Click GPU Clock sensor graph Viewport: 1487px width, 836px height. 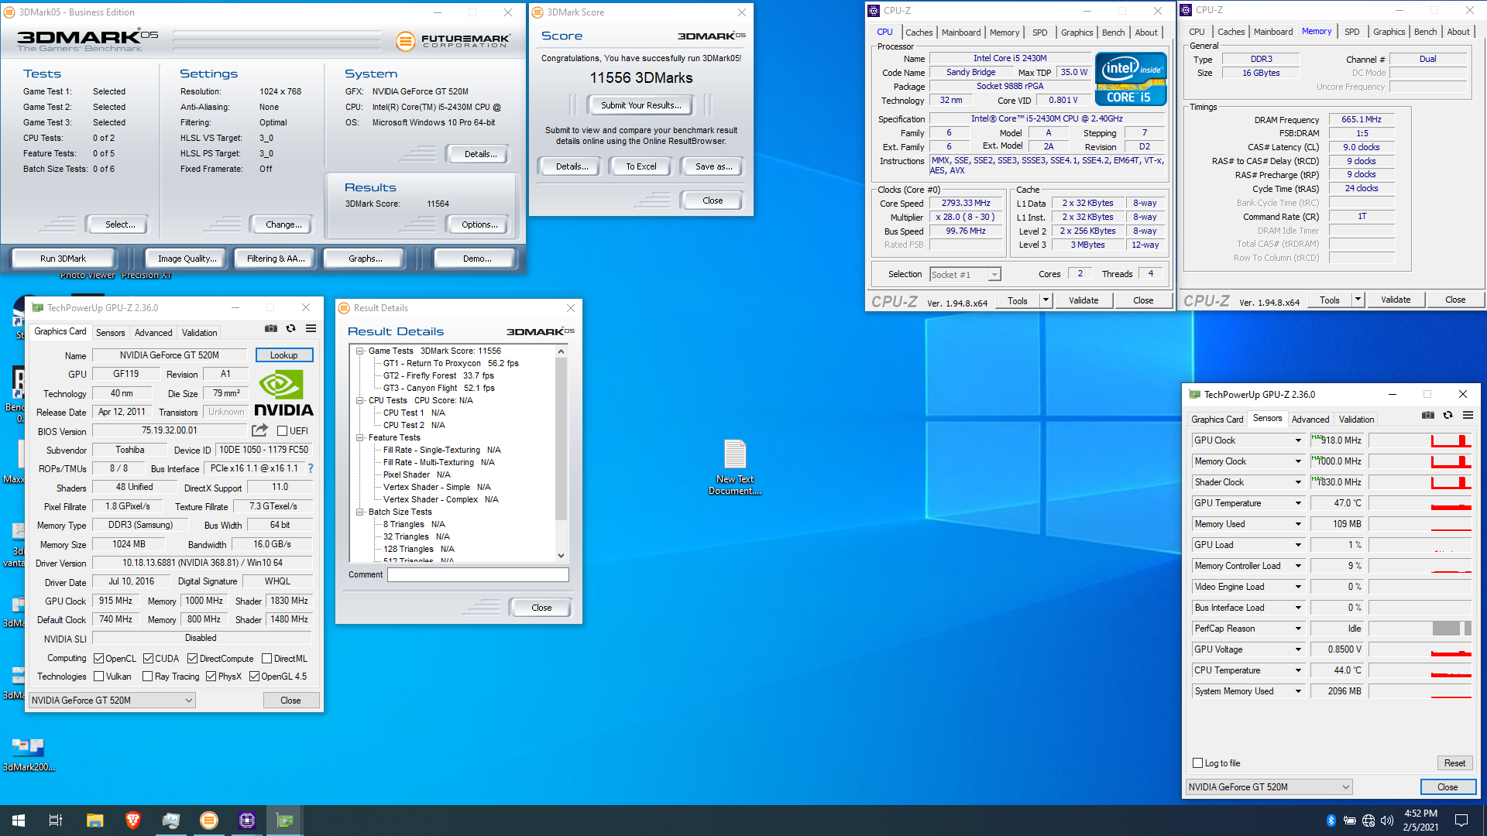click(x=1420, y=440)
